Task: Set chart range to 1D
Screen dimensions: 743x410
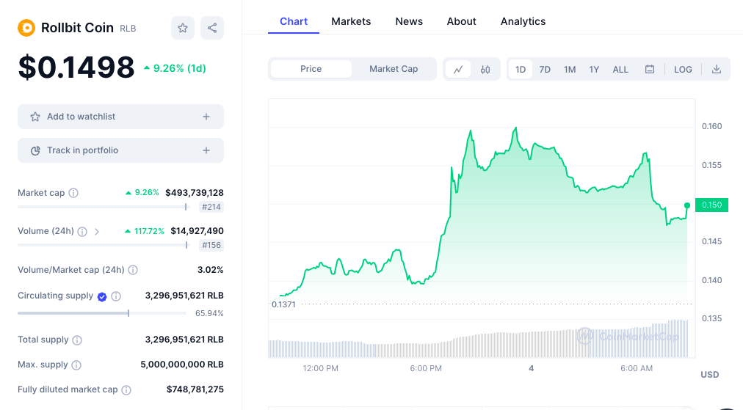Action: click(x=521, y=70)
